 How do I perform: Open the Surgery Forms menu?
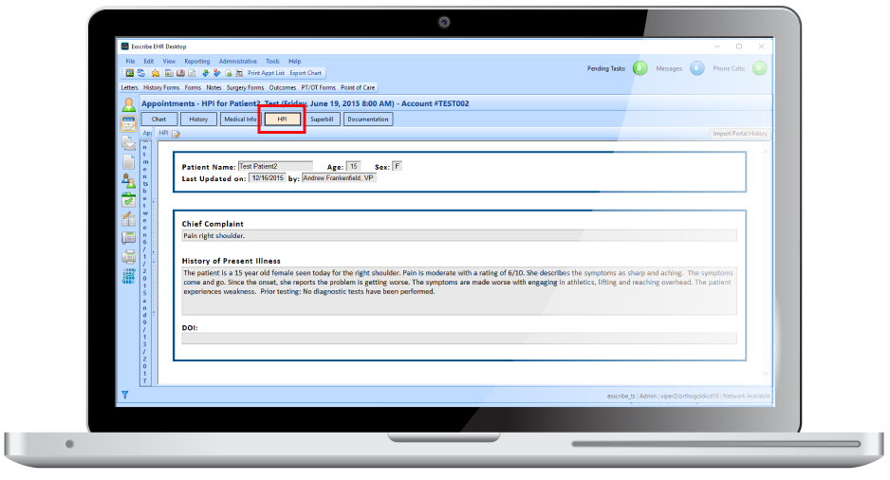point(245,88)
